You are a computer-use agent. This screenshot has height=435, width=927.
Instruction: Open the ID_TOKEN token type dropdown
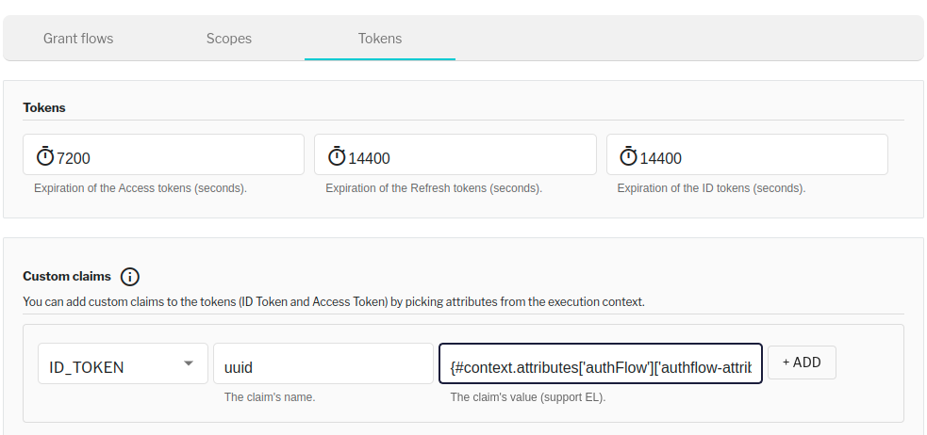(x=111, y=367)
